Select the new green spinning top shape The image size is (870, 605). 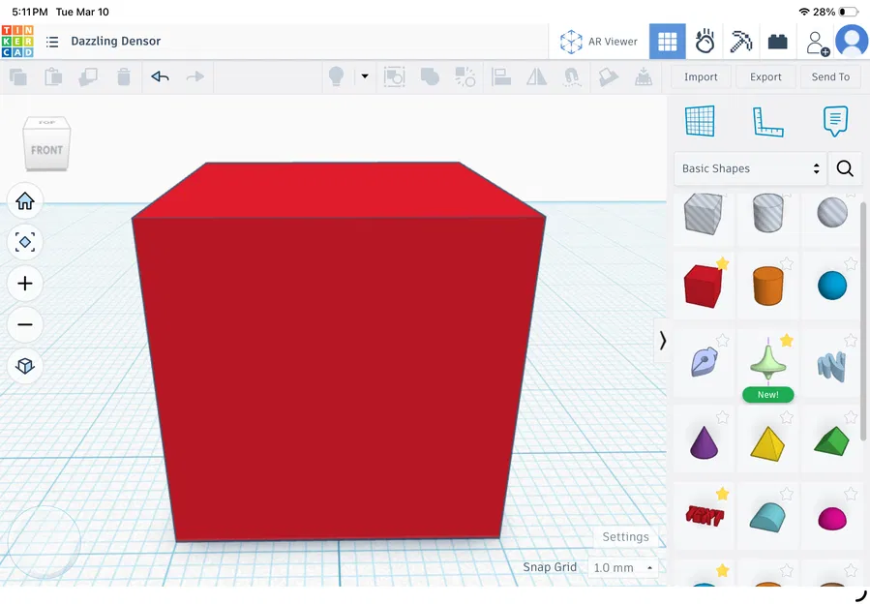pos(767,366)
